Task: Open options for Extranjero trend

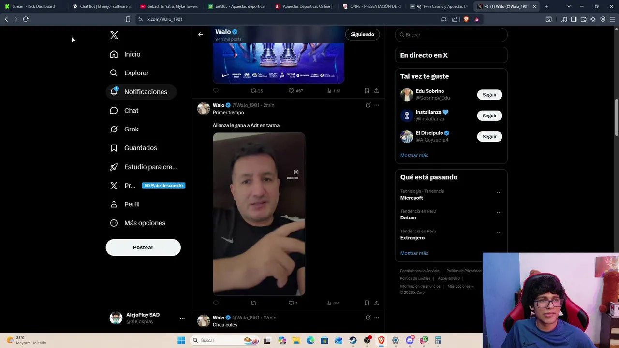Action: (x=499, y=232)
